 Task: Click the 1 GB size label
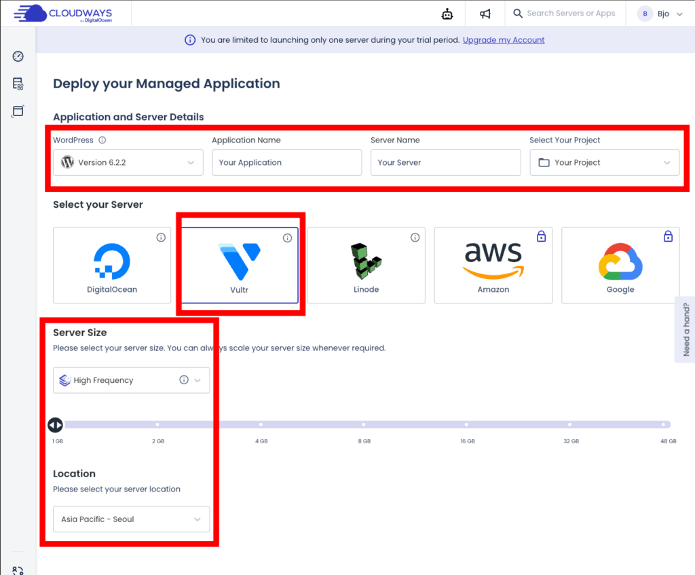coord(58,441)
